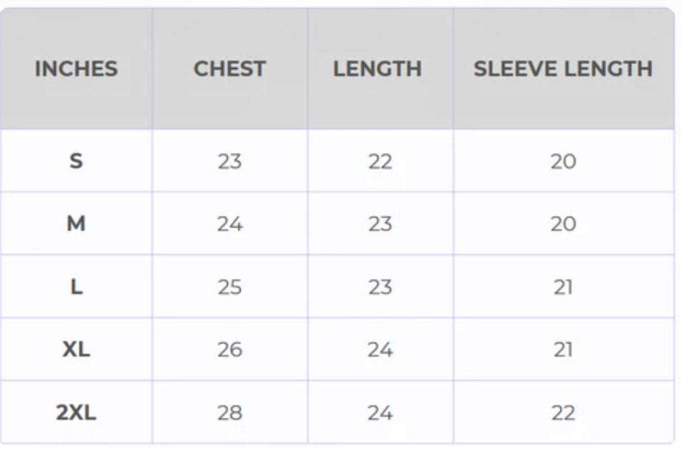Image resolution: width=681 pixels, height=449 pixels.
Task: Click sleeve length 22 in 2XL row
Action: (563, 413)
